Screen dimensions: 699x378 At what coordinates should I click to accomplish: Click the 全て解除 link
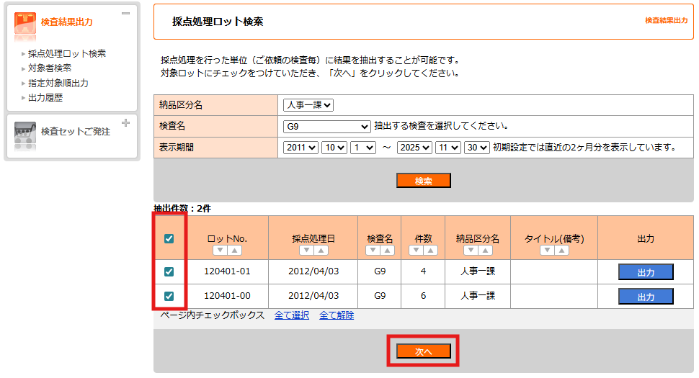tap(337, 315)
